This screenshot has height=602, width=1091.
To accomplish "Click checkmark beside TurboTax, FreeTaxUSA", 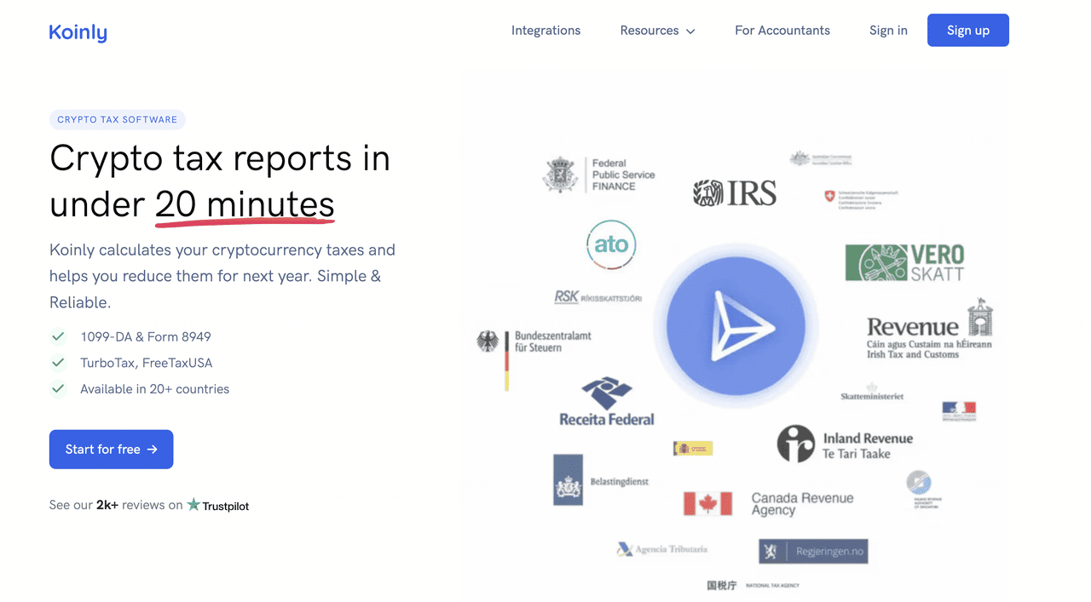I will pos(58,363).
